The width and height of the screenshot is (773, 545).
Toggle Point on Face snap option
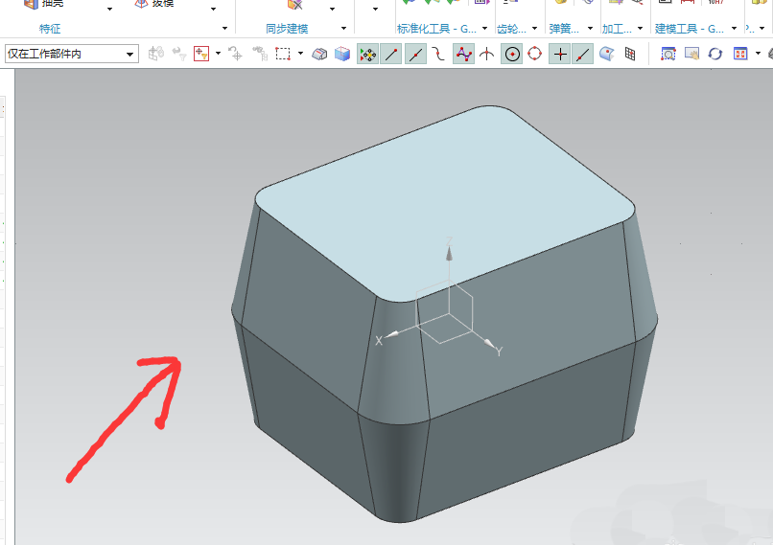pyautogui.click(x=607, y=54)
